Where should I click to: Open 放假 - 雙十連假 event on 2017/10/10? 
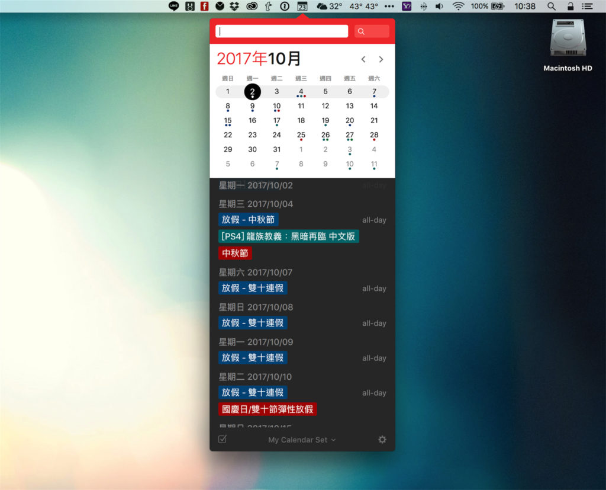253,392
